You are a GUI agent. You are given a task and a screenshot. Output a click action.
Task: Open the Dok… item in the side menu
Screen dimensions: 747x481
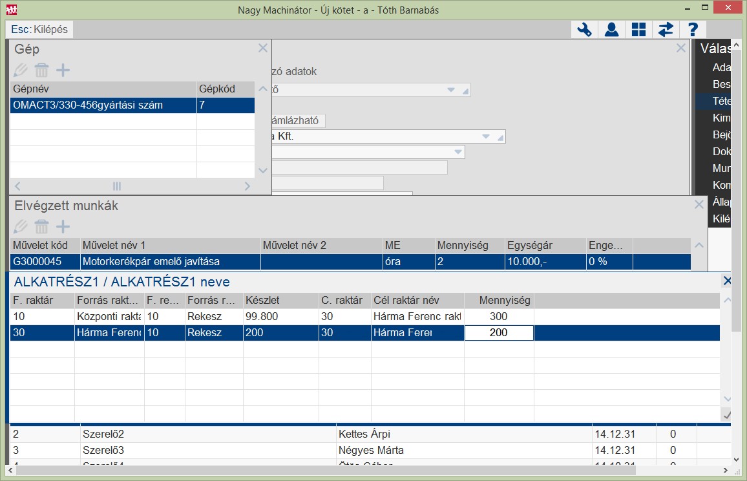721,151
